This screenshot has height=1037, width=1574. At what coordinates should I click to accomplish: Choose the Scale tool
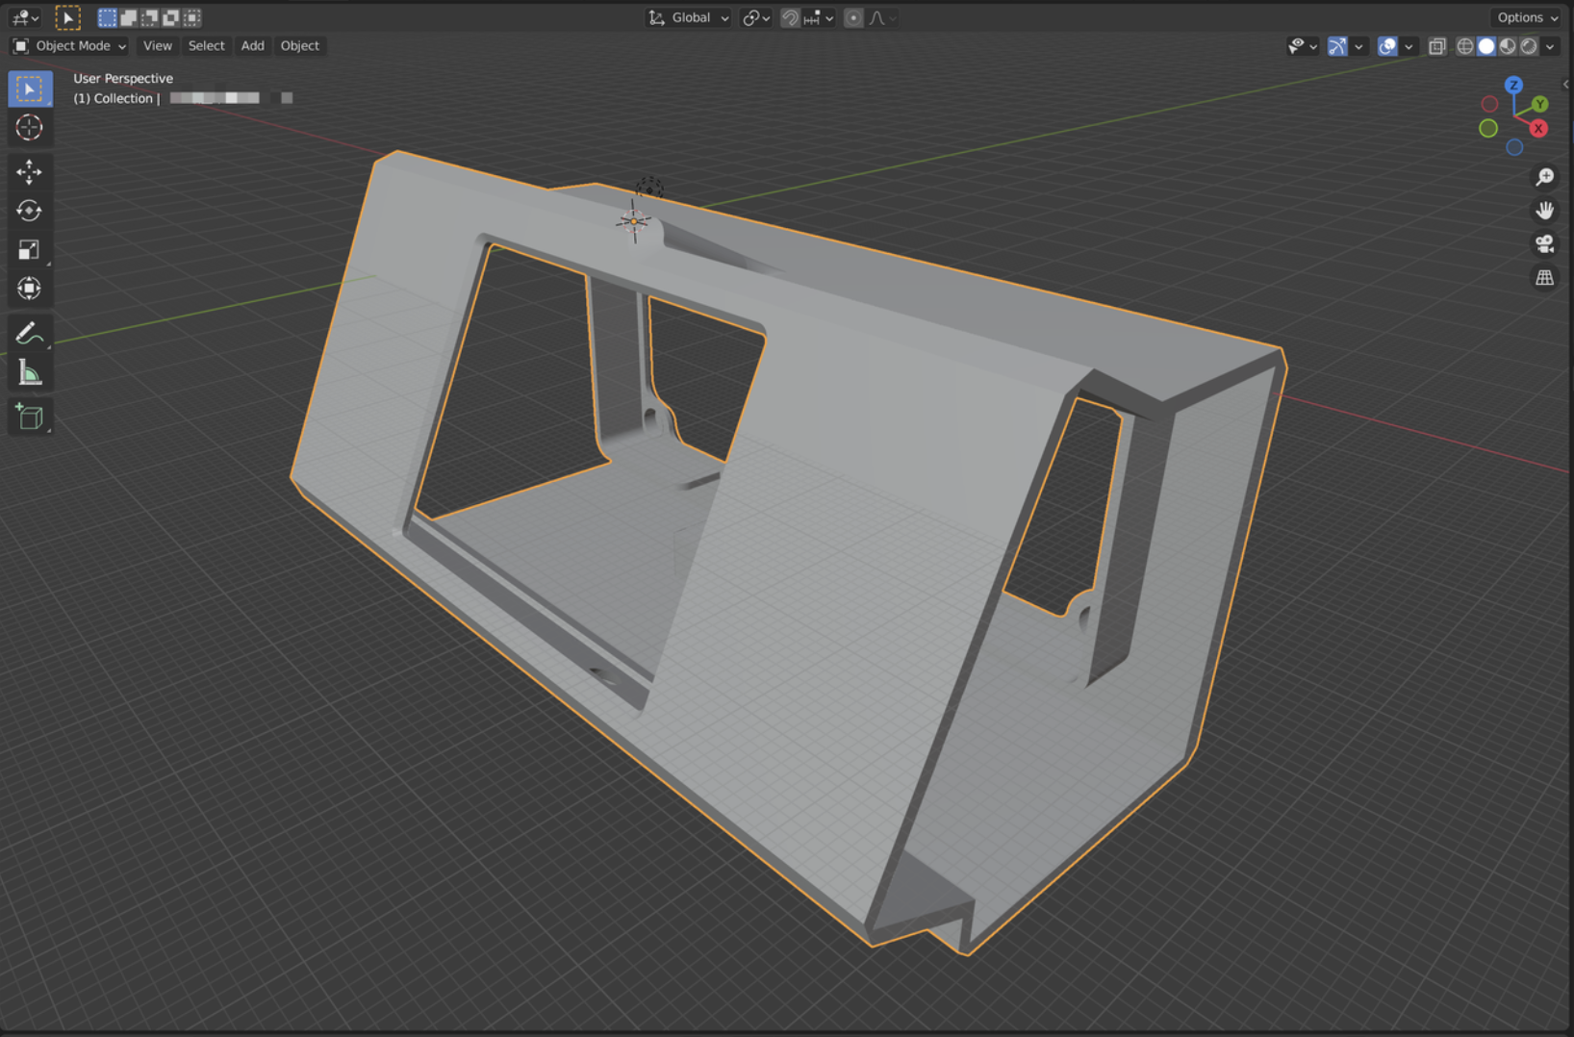[x=29, y=250]
